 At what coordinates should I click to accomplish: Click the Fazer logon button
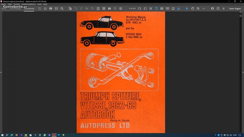click(x=235, y=8)
